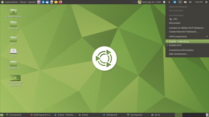Open the notification bell indicator
This screenshot has height=117, width=209.
coord(164,2)
